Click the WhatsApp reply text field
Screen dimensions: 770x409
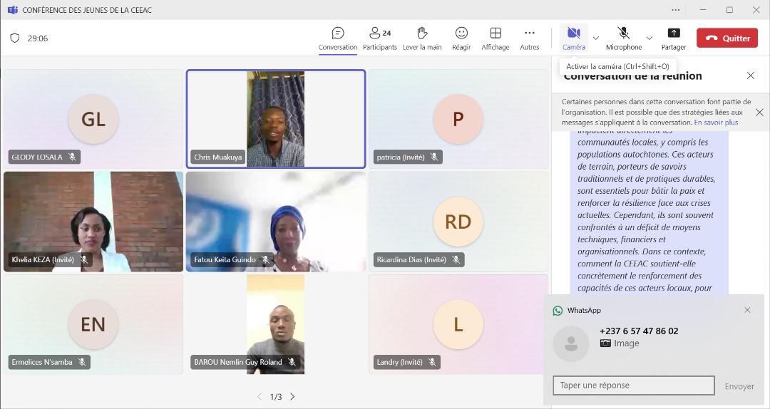pyautogui.click(x=633, y=385)
